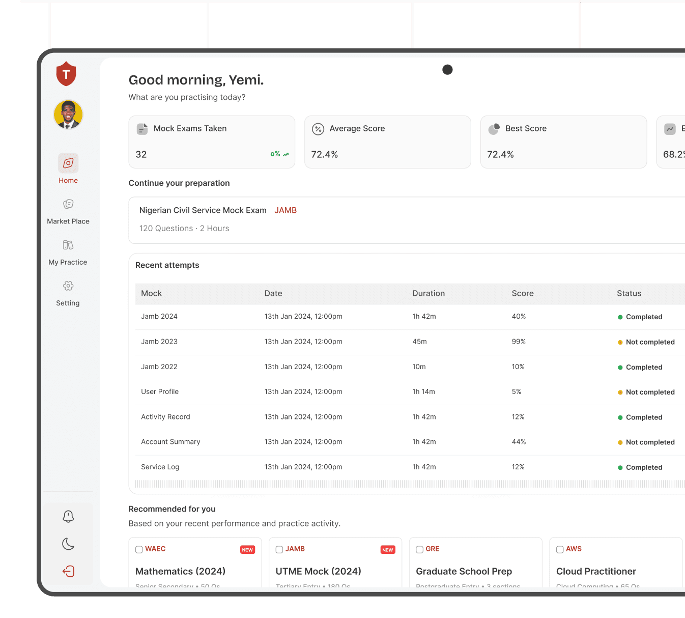Click the Date column header
685x618 pixels.
point(273,293)
